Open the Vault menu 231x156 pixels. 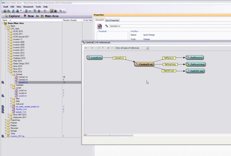click(x=6, y=6)
